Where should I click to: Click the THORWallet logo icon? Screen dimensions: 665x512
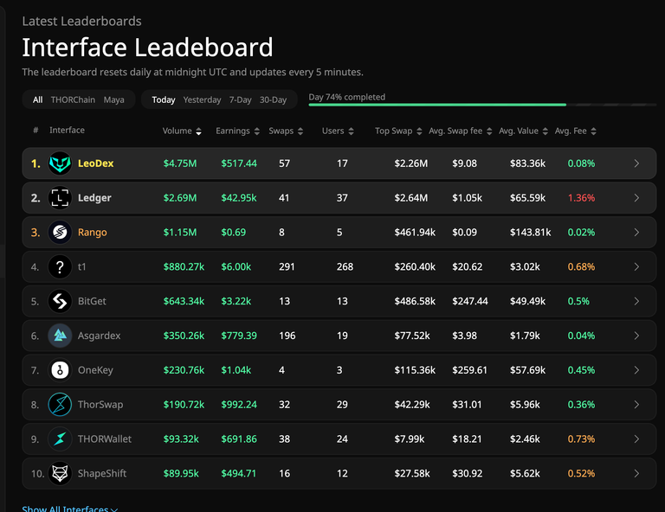60,438
